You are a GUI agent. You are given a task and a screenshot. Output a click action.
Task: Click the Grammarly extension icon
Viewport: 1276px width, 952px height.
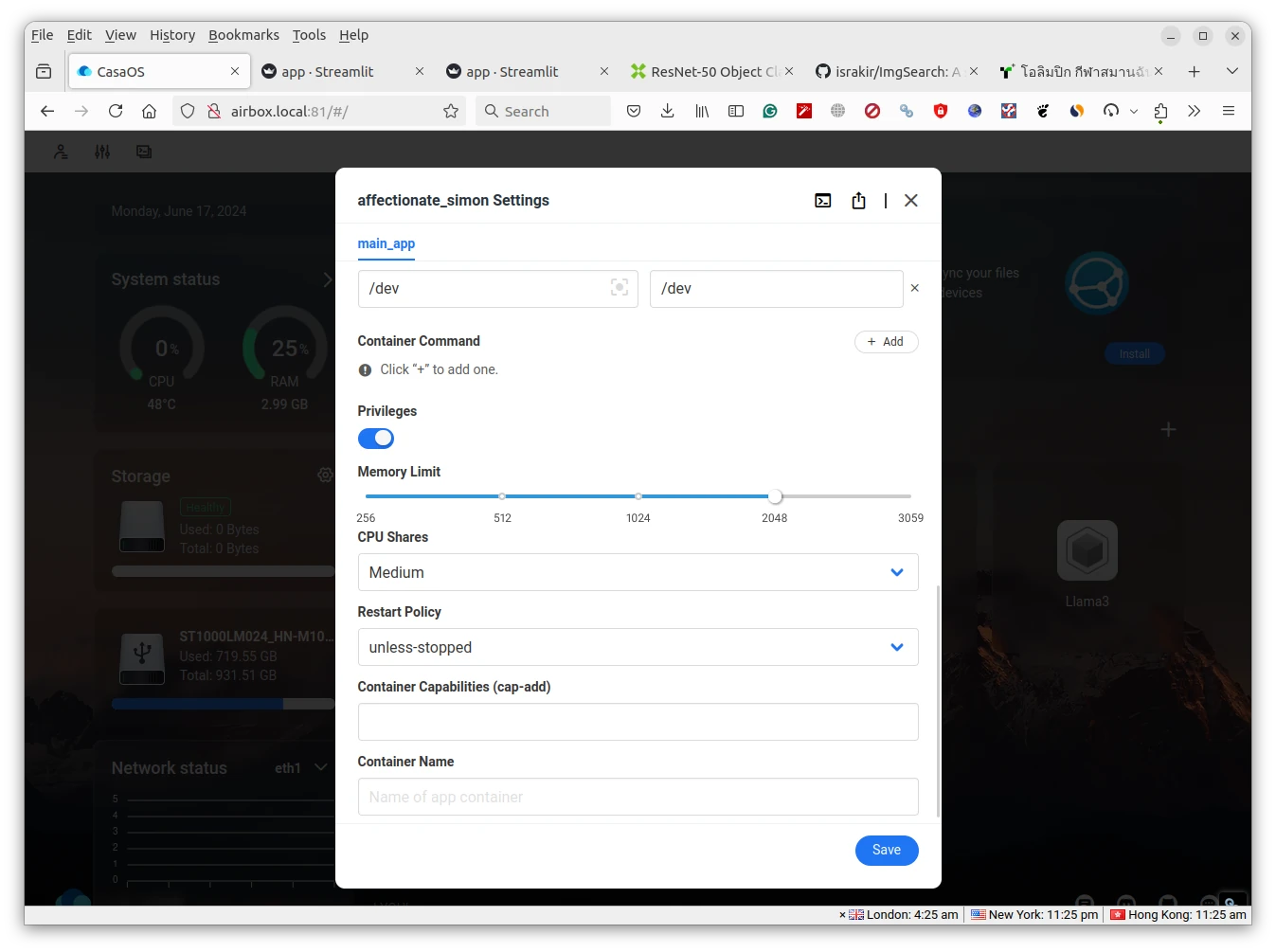point(770,112)
